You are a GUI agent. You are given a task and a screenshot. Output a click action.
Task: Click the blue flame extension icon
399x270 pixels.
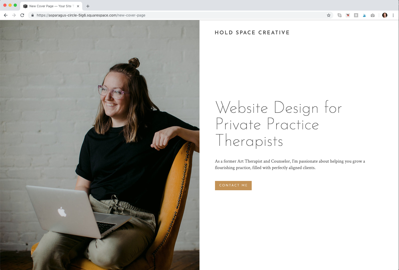click(364, 15)
